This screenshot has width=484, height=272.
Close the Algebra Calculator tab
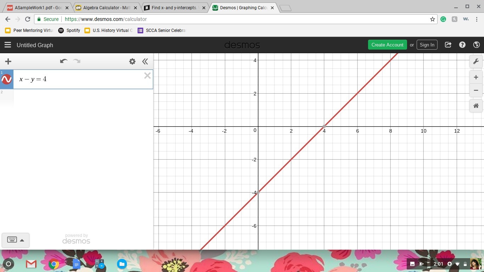(x=135, y=8)
